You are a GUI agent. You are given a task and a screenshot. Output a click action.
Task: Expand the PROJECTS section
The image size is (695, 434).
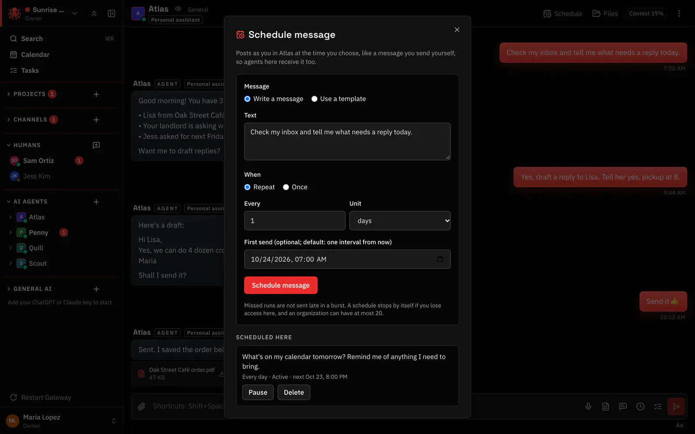tap(30, 94)
